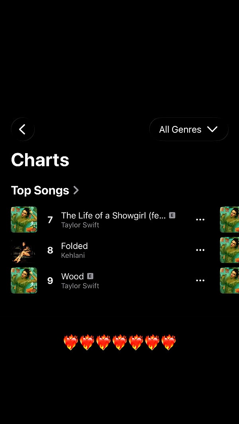Open more options for The Life of a Showgirl
This screenshot has width=239, height=424.
coord(200,220)
